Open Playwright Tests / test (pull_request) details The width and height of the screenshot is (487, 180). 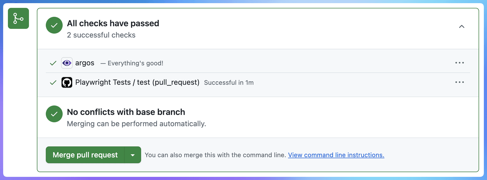click(x=137, y=82)
